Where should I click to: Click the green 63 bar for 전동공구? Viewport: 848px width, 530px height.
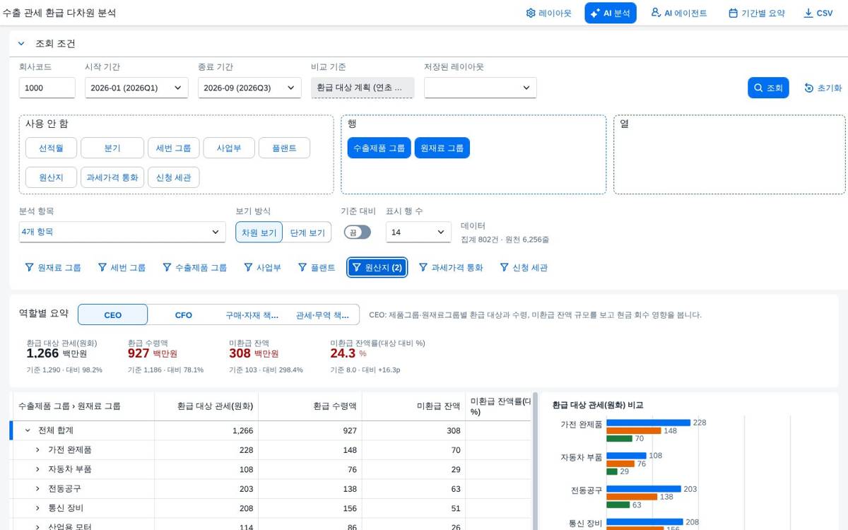618,505
